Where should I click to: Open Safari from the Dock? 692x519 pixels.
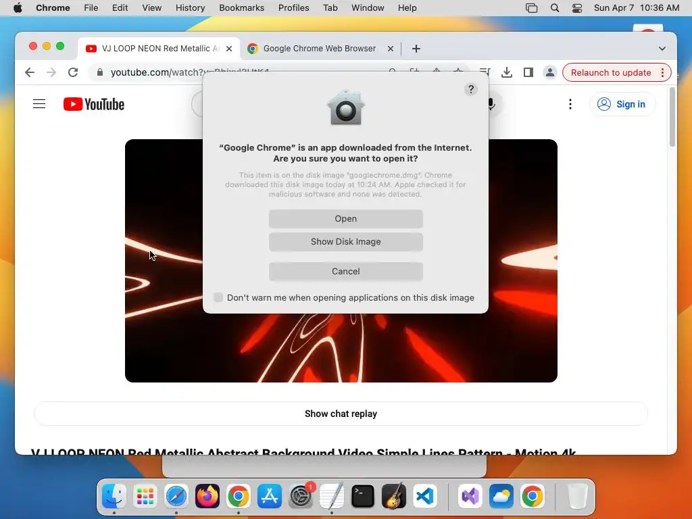176,496
